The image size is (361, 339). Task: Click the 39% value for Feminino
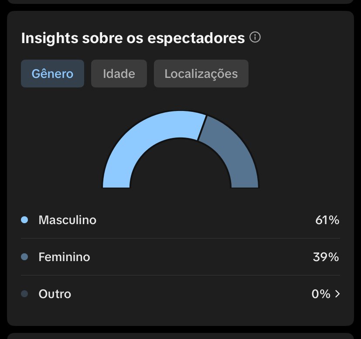point(326,257)
